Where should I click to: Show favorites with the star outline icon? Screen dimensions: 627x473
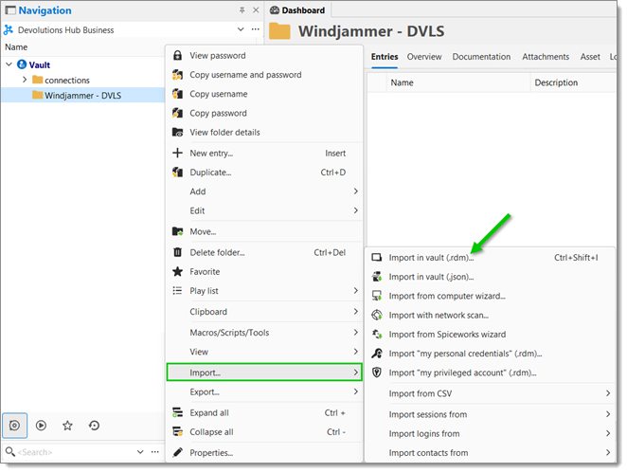coord(67,426)
